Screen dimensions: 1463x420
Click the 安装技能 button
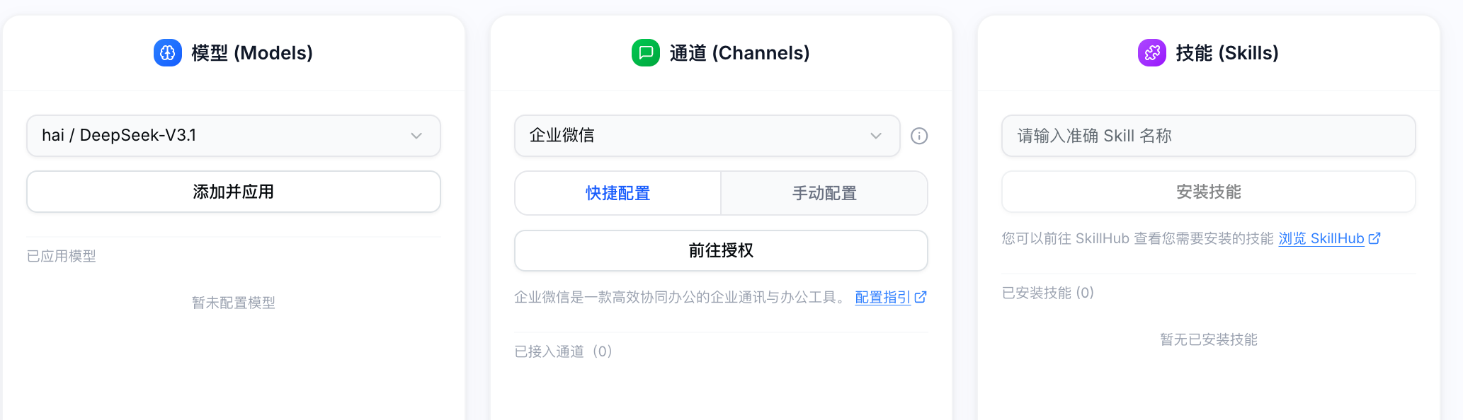pyautogui.click(x=1208, y=192)
